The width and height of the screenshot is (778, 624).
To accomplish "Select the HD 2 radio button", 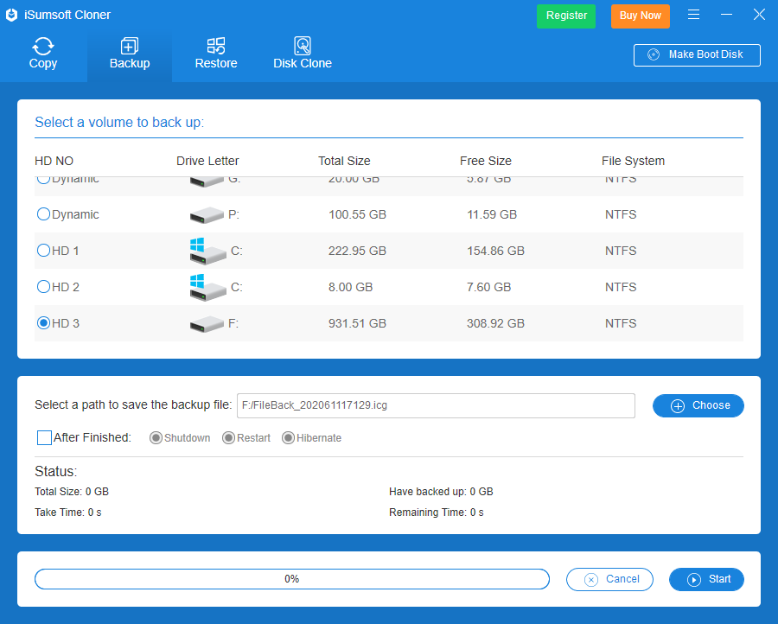I will (x=43, y=287).
